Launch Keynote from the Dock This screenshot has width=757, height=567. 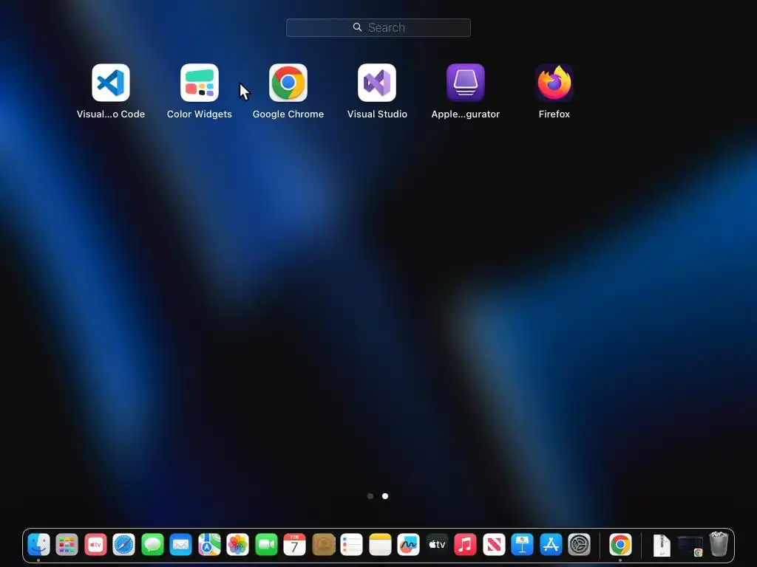point(523,545)
